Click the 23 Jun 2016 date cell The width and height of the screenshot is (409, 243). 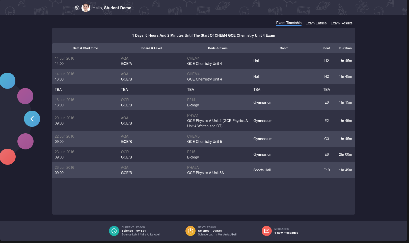coord(85,154)
